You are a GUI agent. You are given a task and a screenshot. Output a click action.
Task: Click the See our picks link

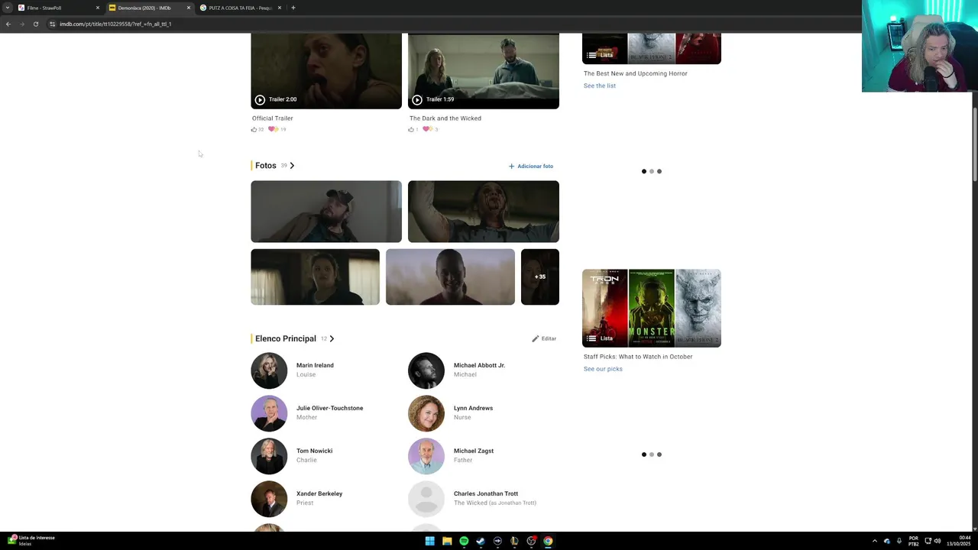pos(603,369)
